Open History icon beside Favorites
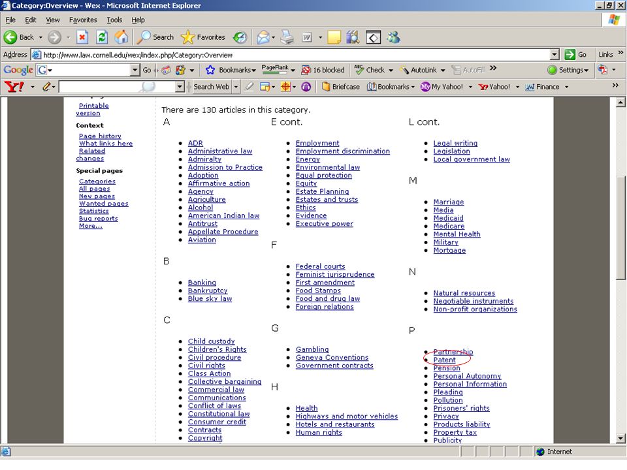 click(x=240, y=37)
